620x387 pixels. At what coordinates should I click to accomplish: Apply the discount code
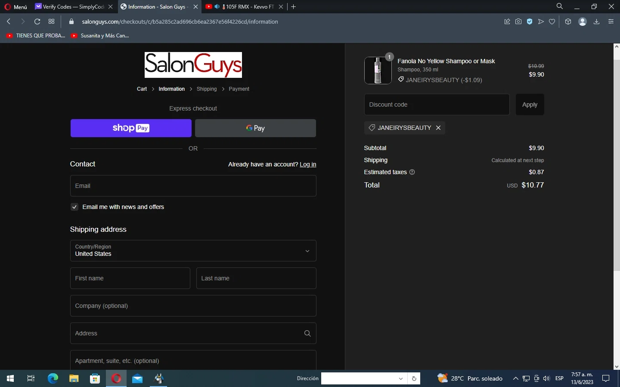[x=530, y=104]
